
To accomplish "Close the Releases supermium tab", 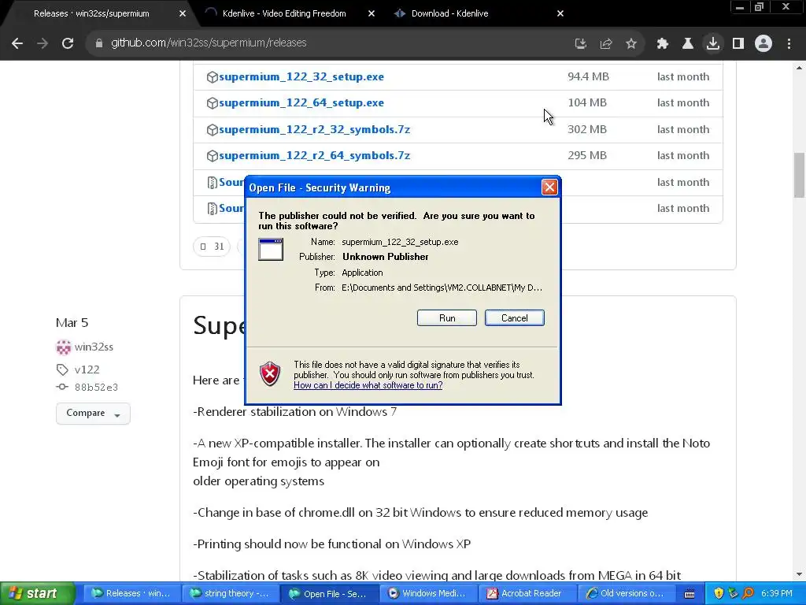I will pyautogui.click(x=183, y=13).
